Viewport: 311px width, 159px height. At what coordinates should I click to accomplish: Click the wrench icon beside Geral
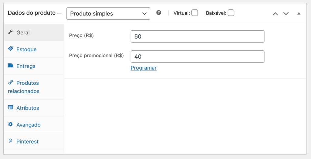(11, 32)
